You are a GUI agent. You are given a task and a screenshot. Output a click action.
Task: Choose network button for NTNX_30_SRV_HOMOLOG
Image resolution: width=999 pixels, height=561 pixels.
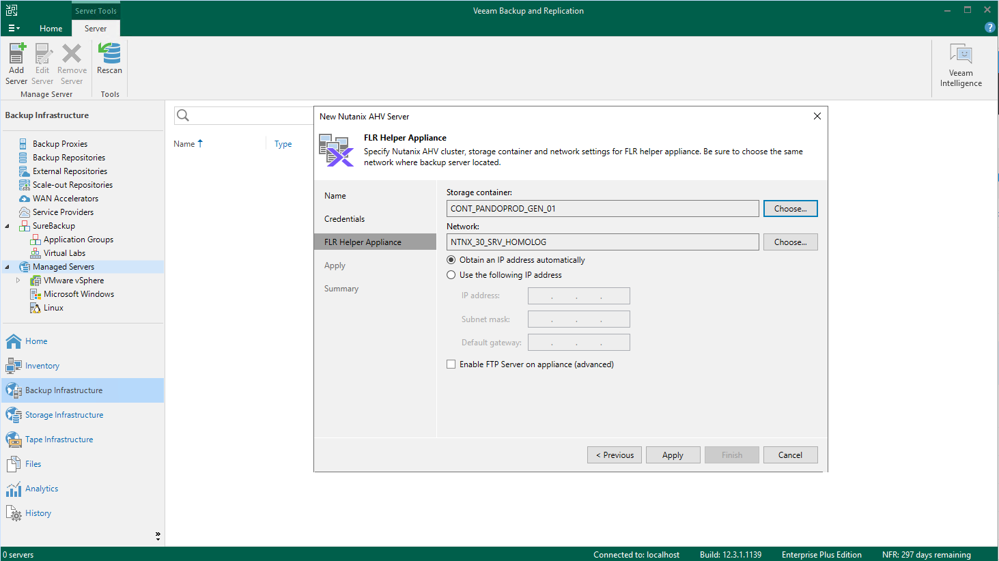point(790,242)
